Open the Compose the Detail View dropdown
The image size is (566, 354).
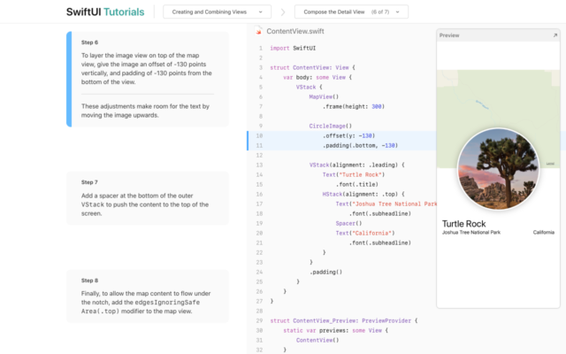click(351, 12)
